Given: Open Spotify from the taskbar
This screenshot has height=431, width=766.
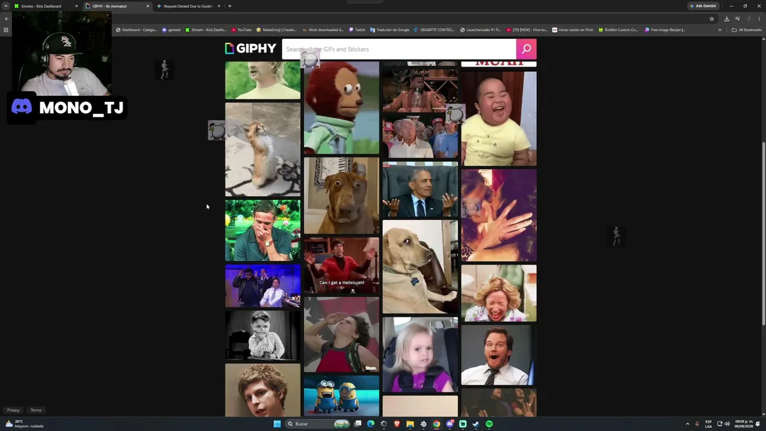Looking at the screenshot, I should point(489,424).
